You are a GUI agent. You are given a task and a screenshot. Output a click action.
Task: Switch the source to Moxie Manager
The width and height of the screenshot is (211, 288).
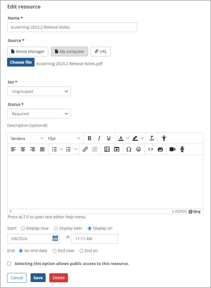(27, 52)
